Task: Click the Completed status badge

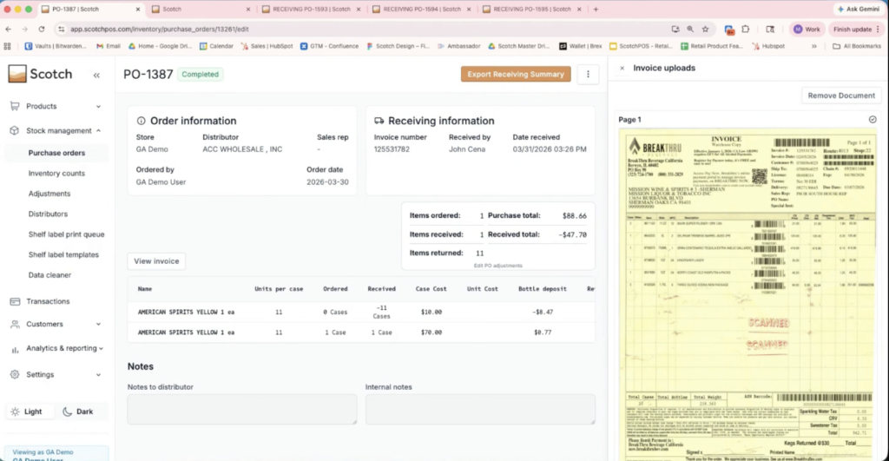Action: tap(201, 75)
